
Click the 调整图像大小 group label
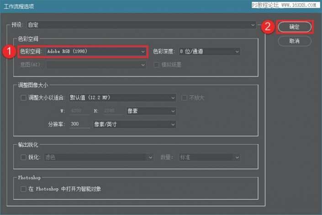point(33,85)
